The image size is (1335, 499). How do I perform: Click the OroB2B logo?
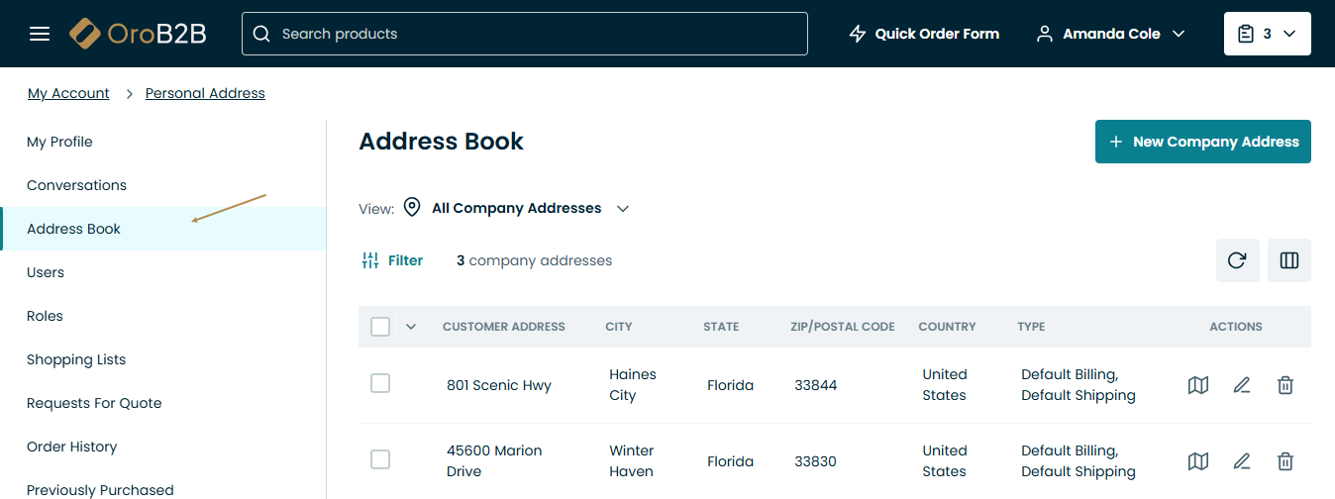coord(139,34)
